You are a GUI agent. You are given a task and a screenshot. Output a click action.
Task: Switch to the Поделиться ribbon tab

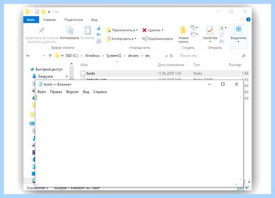click(x=73, y=20)
